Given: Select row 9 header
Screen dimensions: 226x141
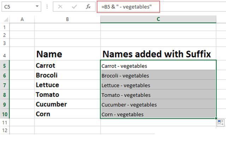Looking at the screenshot, I should pyautogui.click(x=5, y=104).
